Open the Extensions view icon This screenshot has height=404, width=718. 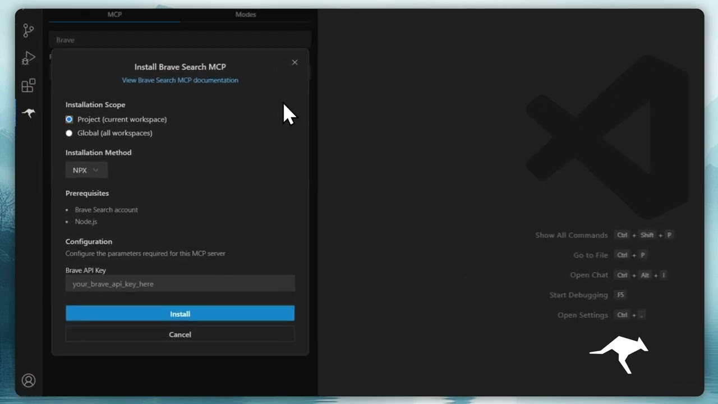[28, 85]
